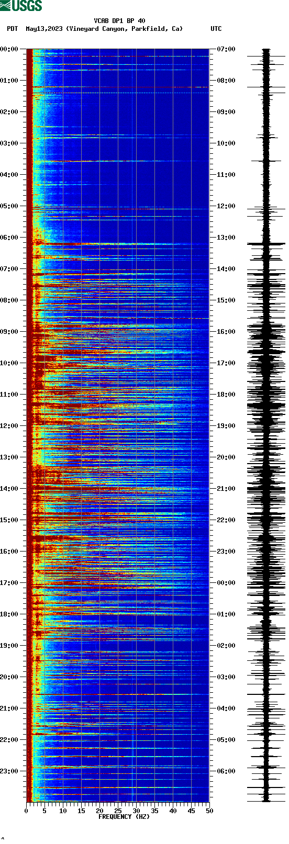Click the 'PDT' timezone label
289x844 pixels.
point(12,29)
